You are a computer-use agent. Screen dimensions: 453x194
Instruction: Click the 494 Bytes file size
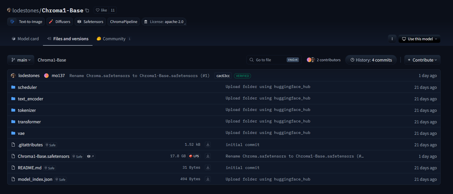pyautogui.click(x=190, y=179)
